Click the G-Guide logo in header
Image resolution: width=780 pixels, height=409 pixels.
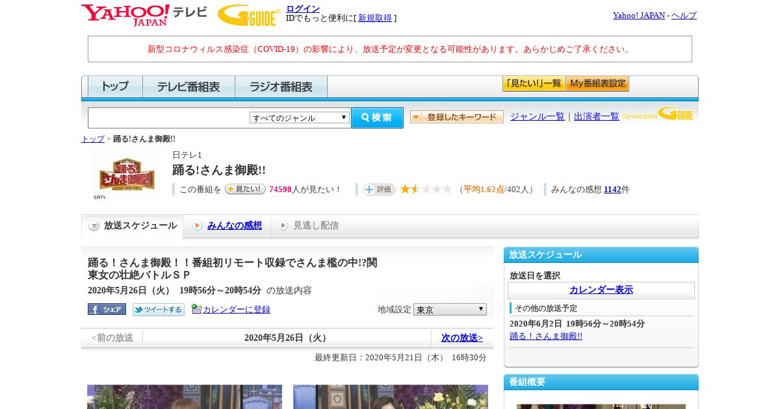249,15
